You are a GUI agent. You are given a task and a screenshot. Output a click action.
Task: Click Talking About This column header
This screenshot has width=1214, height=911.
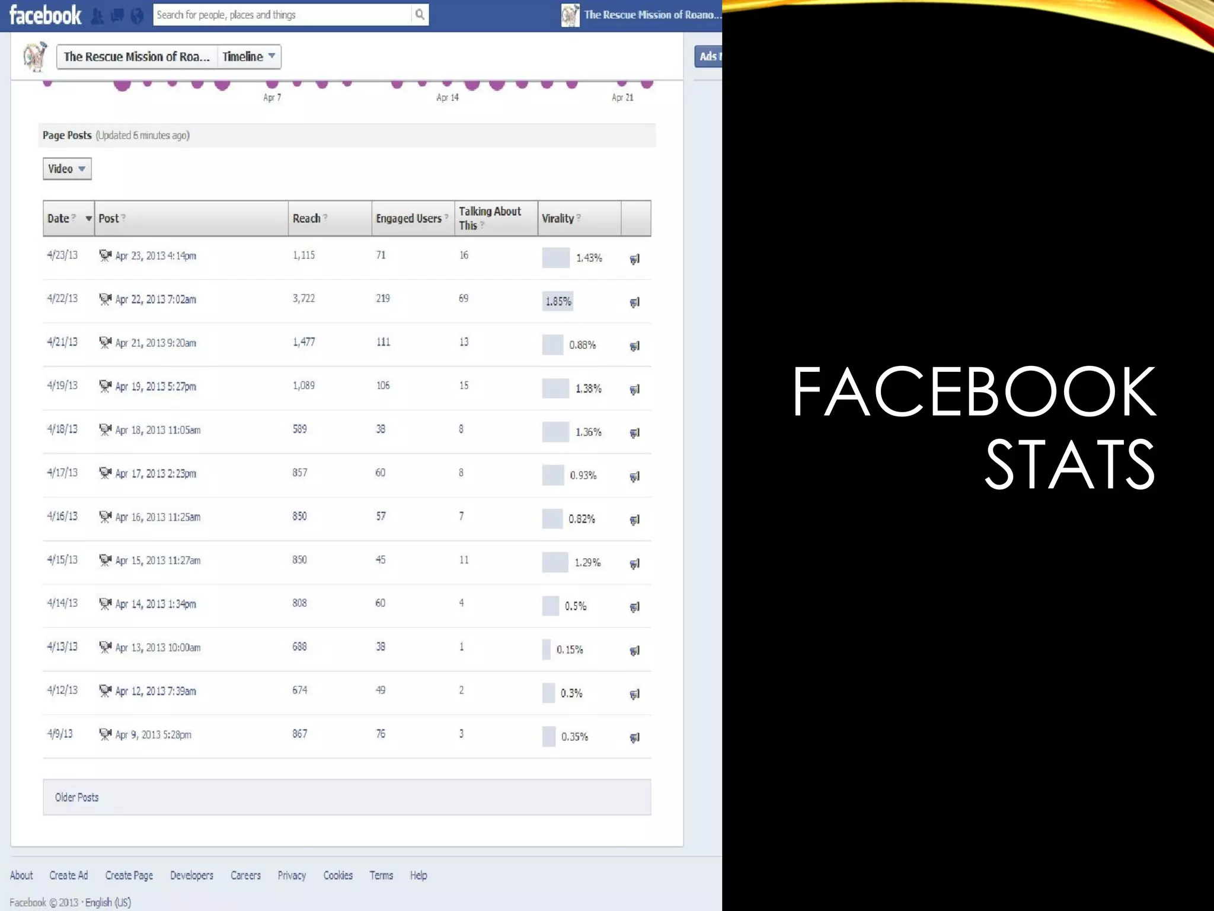(496, 218)
